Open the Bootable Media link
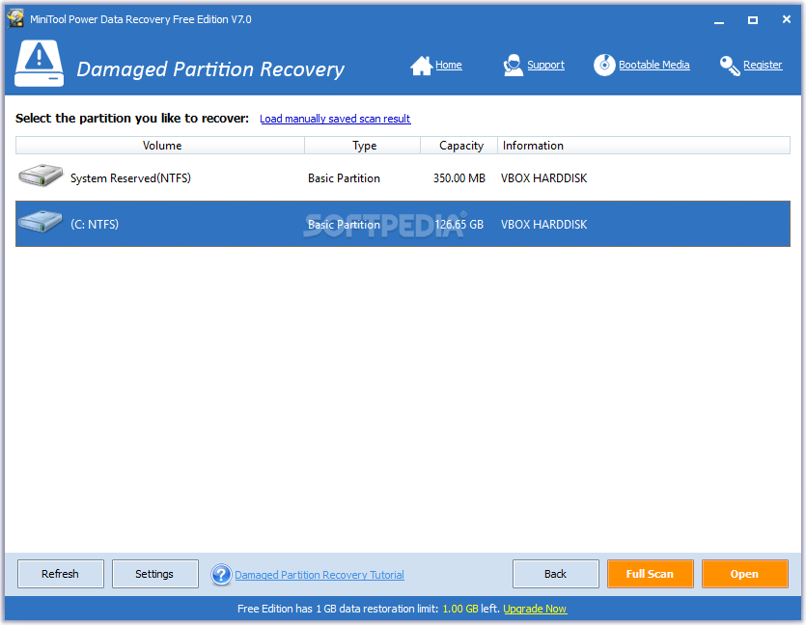 tap(653, 66)
